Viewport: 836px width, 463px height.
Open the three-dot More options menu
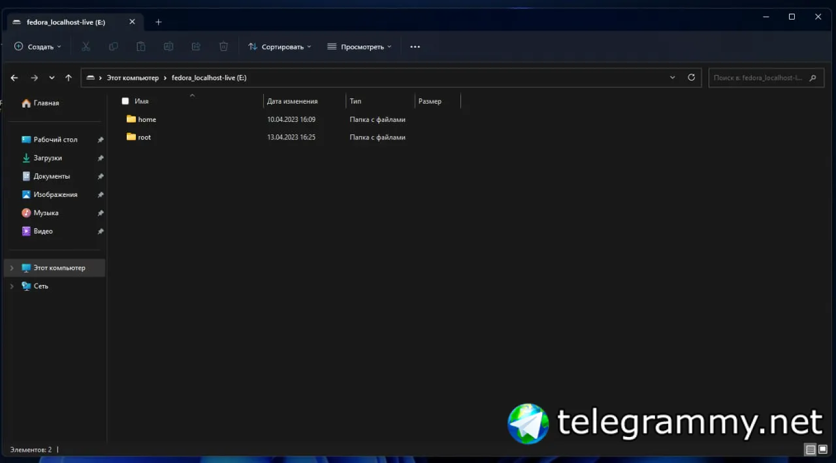[x=415, y=47]
